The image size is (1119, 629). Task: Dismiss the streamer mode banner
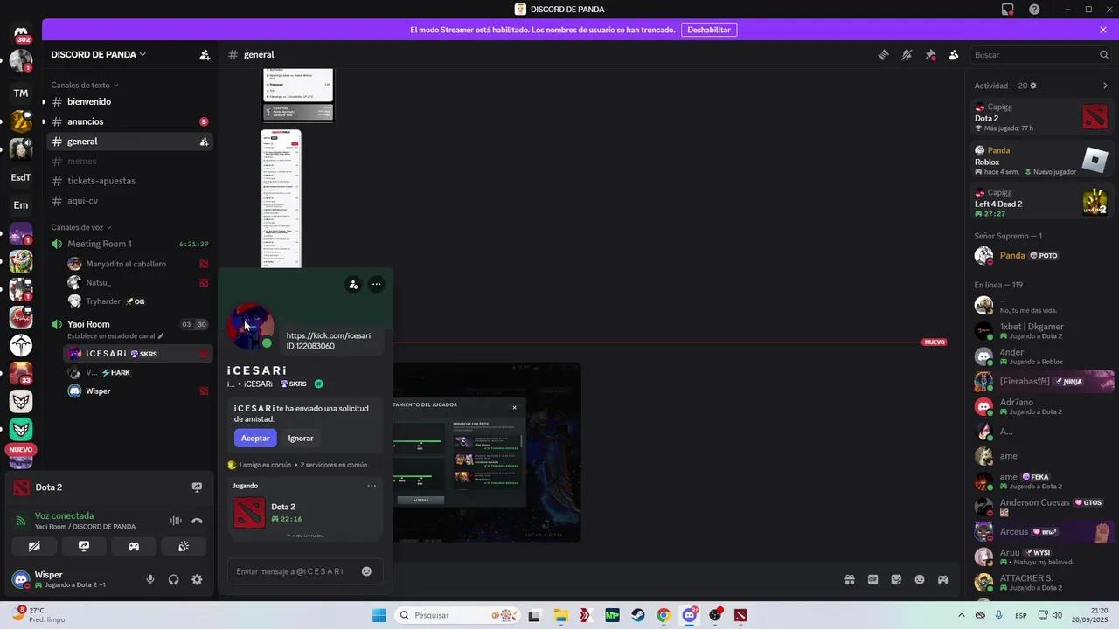point(1103,30)
